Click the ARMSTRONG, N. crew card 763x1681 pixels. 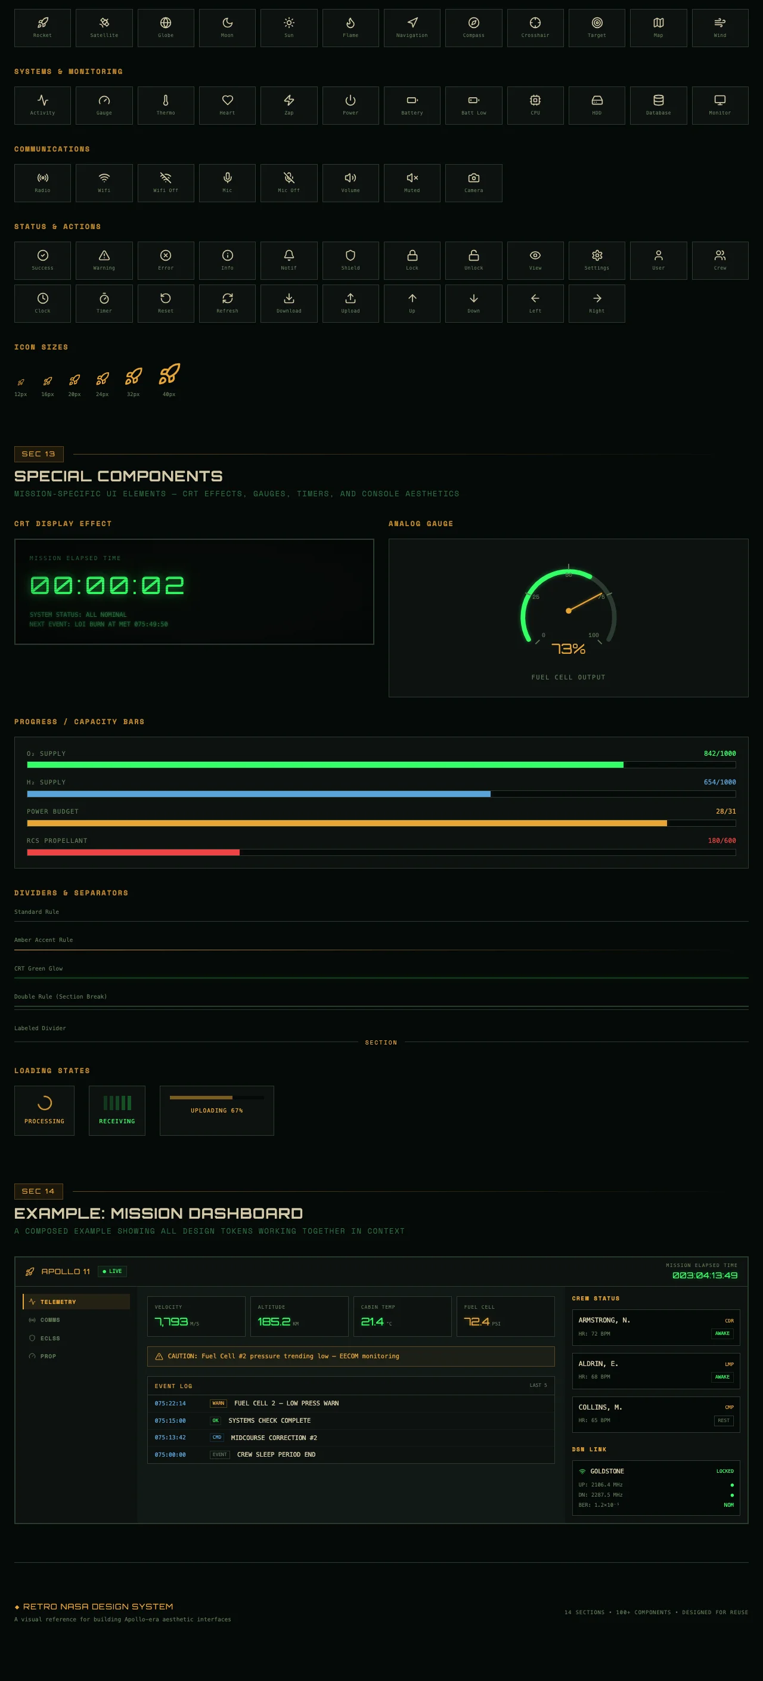click(x=656, y=1327)
